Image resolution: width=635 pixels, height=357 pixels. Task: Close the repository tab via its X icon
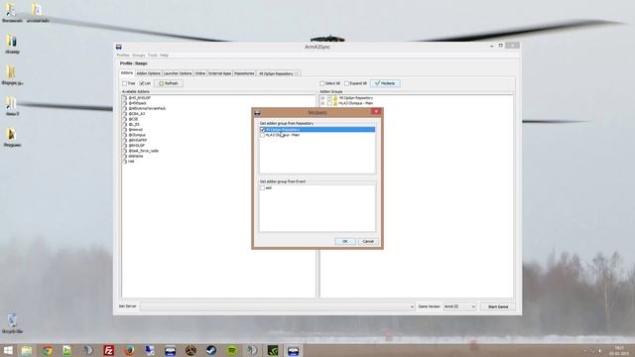point(297,73)
